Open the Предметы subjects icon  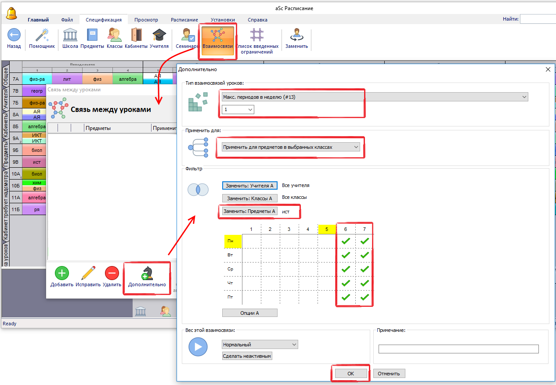(x=92, y=35)
